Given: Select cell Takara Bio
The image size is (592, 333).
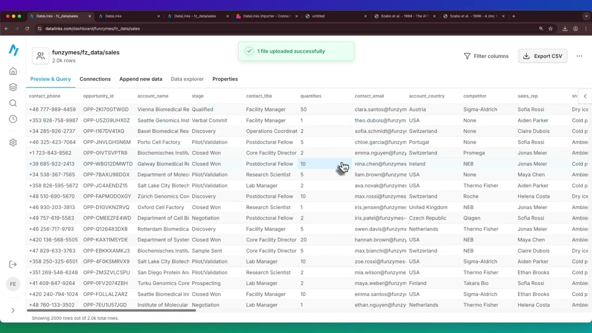Looking at the screenshot, I should pyautogui.click(x=476, y=283).
